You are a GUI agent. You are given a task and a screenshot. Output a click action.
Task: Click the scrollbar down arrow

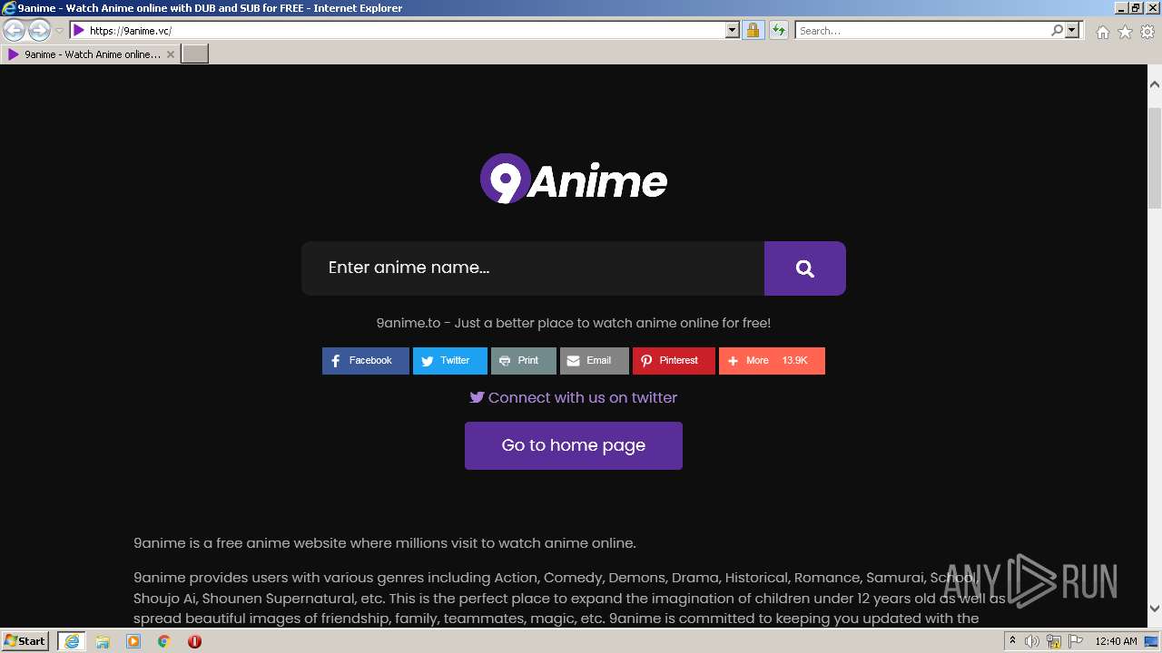click(1155, 609)
